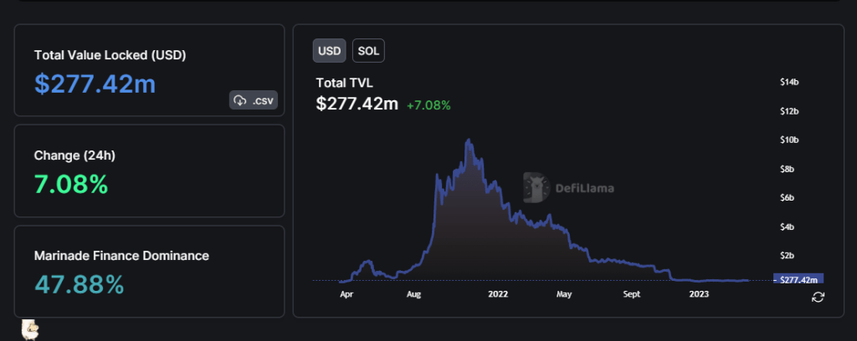
Task: Click the 2022 label on the time axis
Action: pos(498,294)
